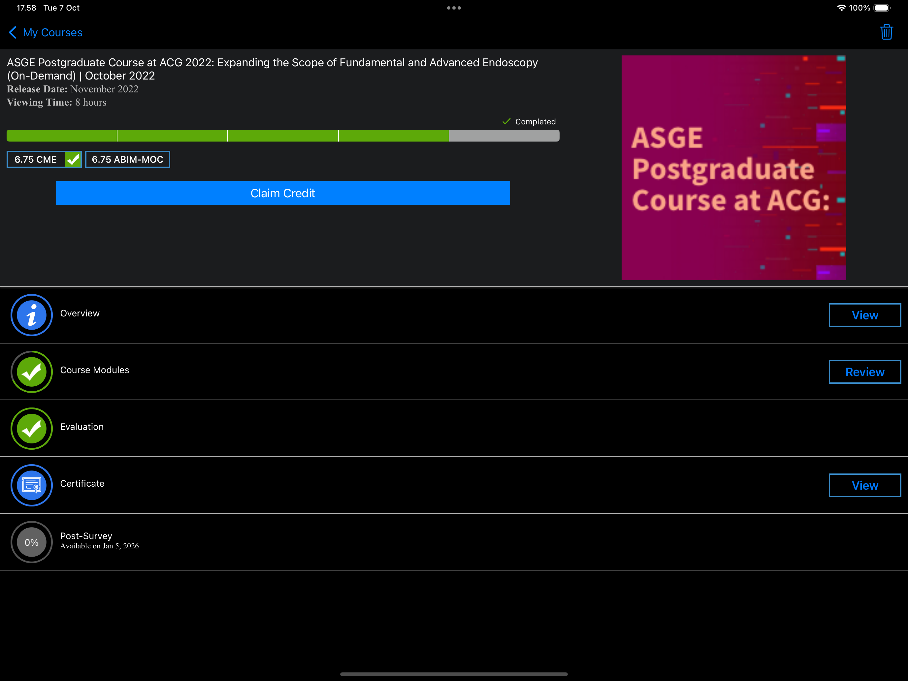Click View button for Certificate
This screenshot has width=908, height=681.
(865, 485)
